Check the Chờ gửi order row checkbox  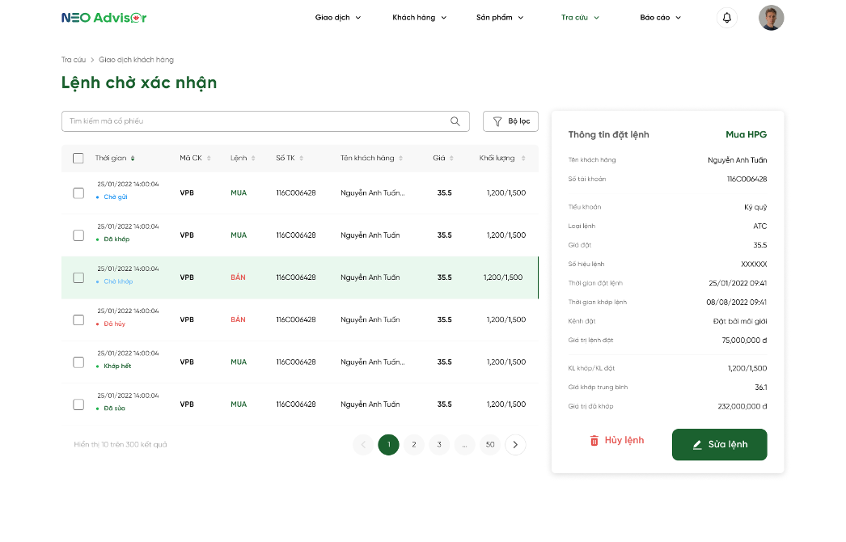(78, 193)
